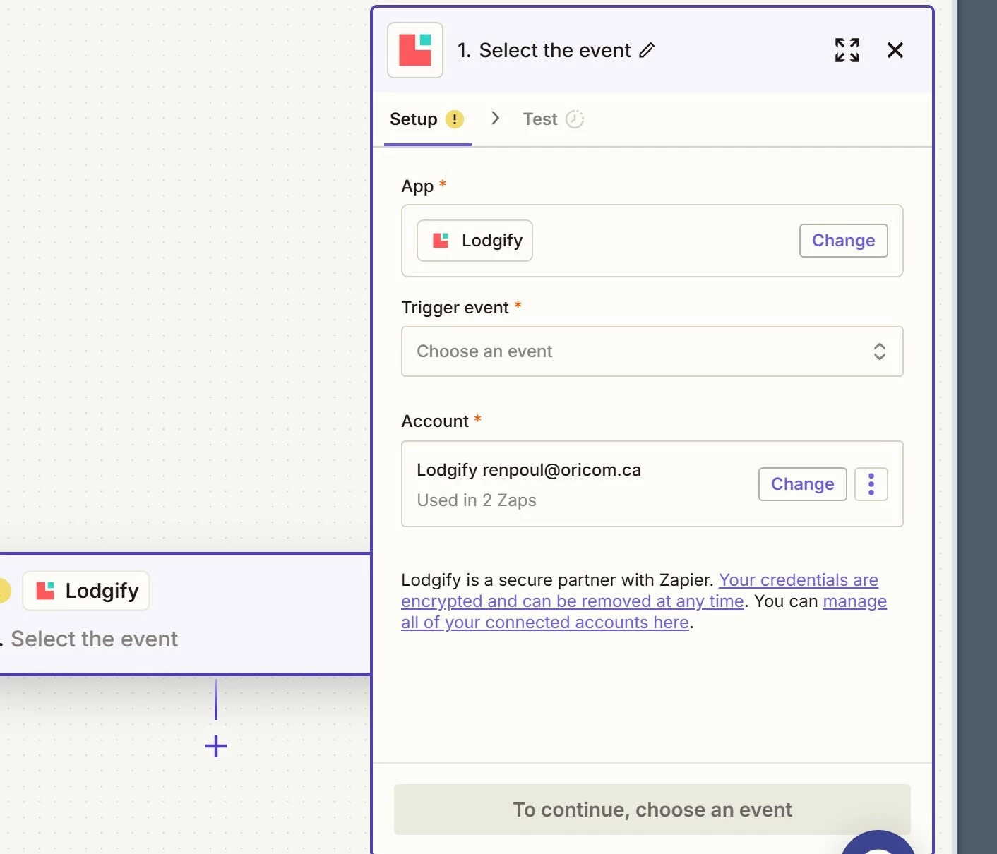
Task: Click the Test pending clock icon
Action: click(x=575, y=119)
